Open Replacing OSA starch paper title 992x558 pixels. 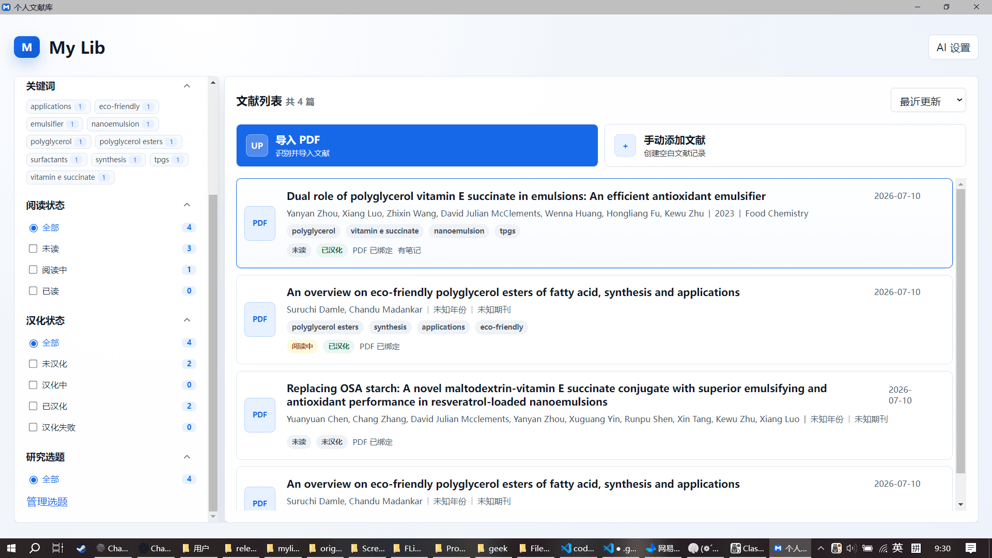pyautogui.click(x=556, y=395)
